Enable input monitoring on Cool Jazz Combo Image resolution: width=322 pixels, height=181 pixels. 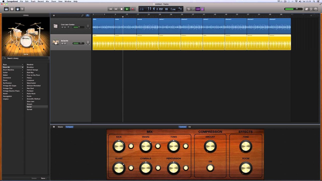click(x=68, y=27)
